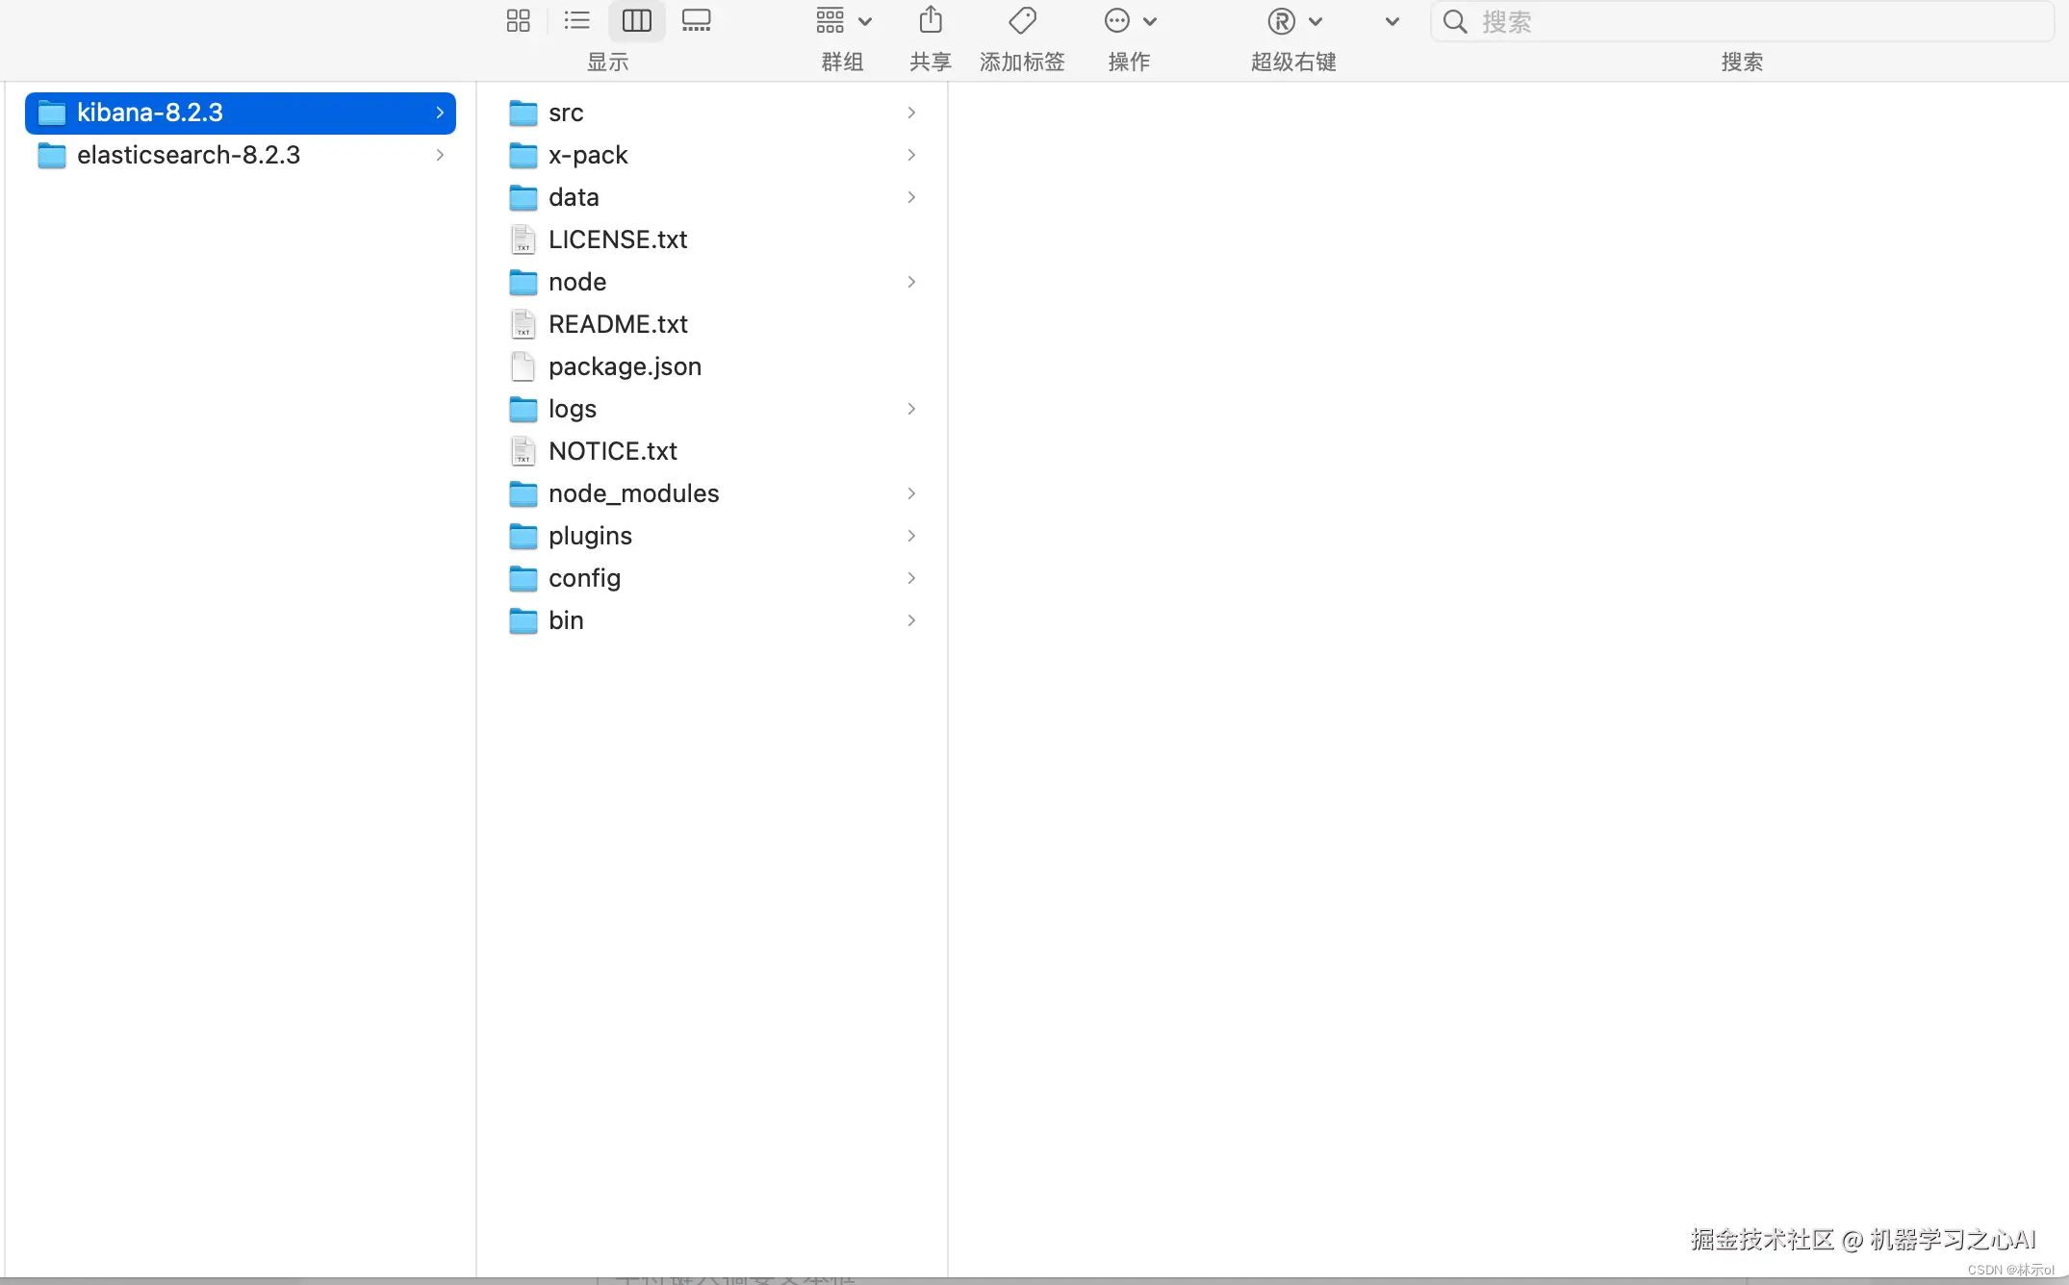Switch to list view

576,20
